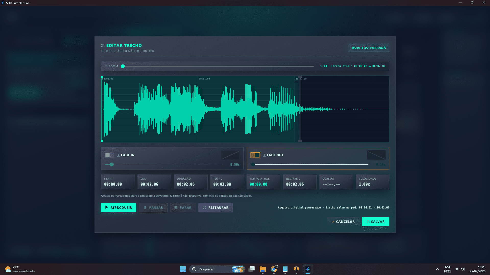Open File Explorer from the taskbar
Screen dimensions: 490x275
[x=262, y=269]
